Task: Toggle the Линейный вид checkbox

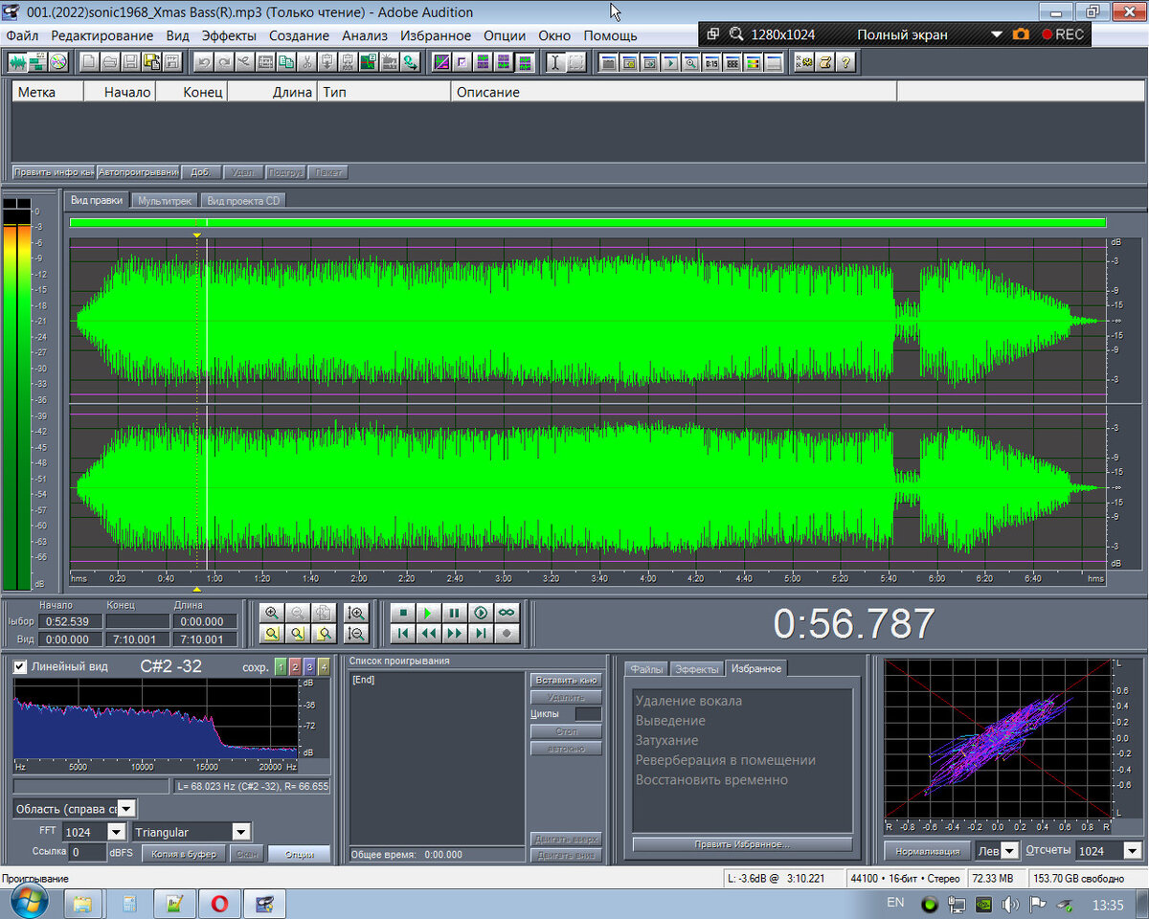Action: [x=20, y=667]
